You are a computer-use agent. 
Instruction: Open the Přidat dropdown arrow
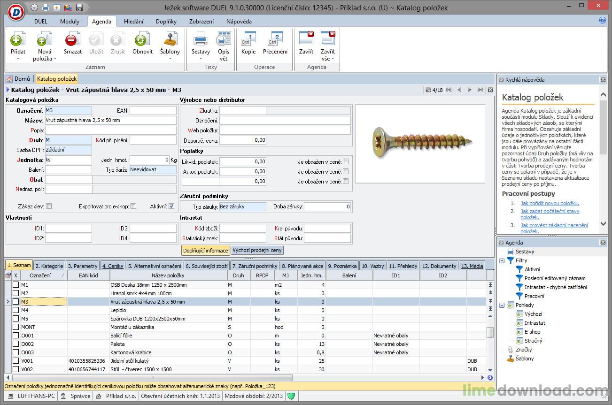pyautogui.click(x=18, y=59)
